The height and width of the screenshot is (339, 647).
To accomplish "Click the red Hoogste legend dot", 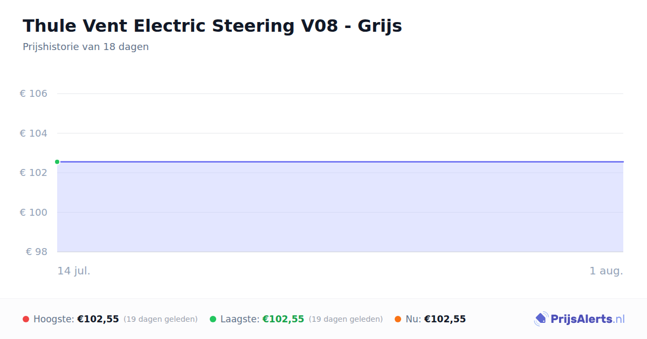I will pos(26,319).
